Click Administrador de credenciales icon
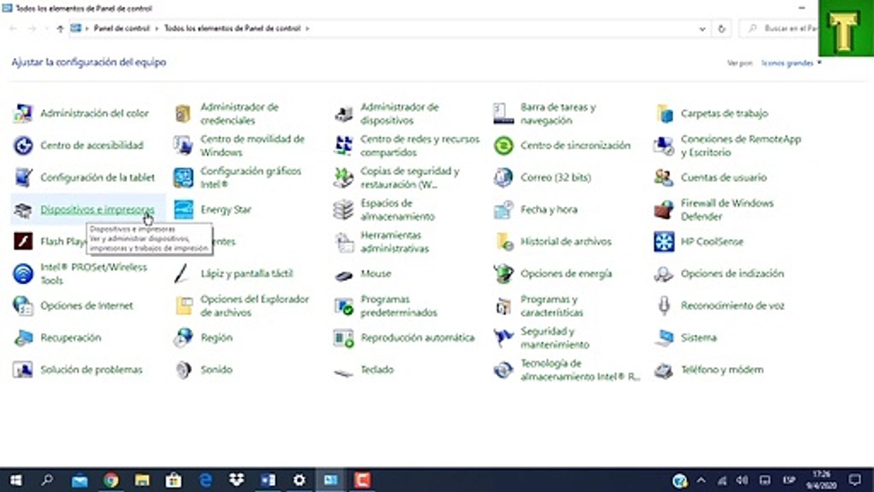The width and height of the screenshot is (874, 492). pyautogui.click(x=183, y=113)
